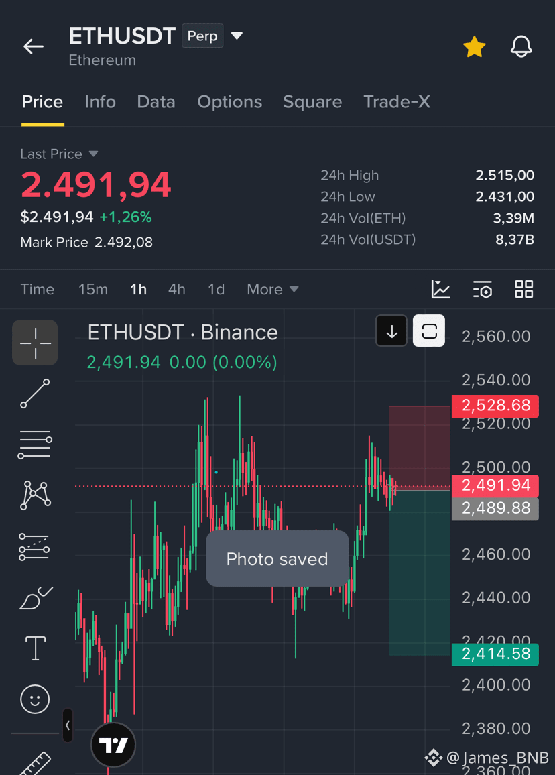
Task: Open the Square tab
Action: 312,102
